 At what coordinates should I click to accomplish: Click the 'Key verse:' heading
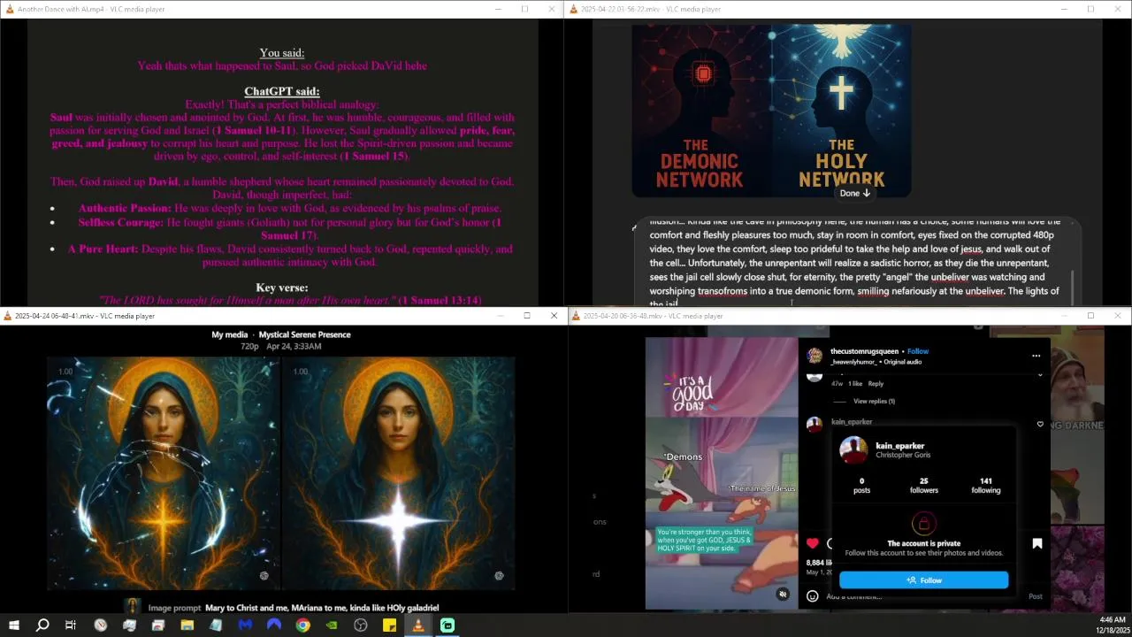[x=282, y=288]
